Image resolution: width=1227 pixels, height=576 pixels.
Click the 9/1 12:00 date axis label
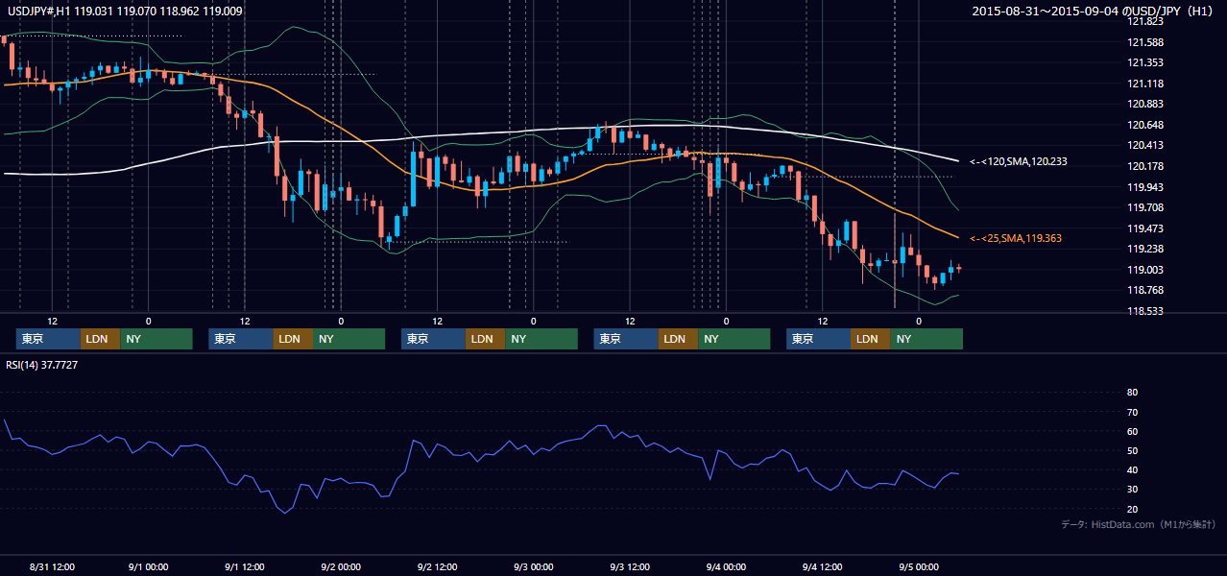(x=244, y=566)
